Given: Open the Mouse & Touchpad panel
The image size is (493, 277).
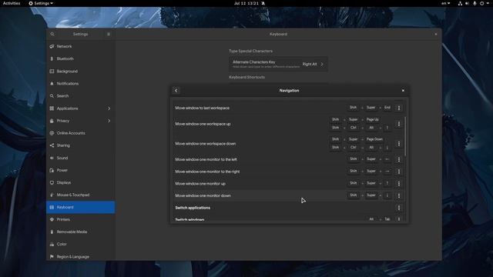Looking at the screenshot, I should (x=80, y=195).
